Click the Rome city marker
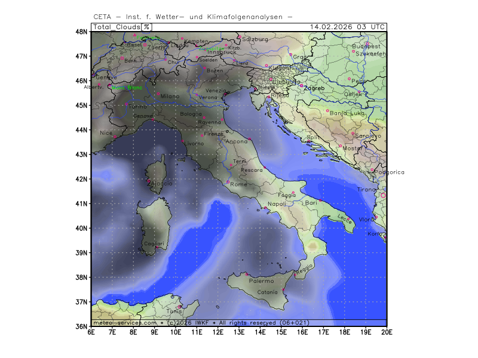The image size is (478, 358). 228,182
